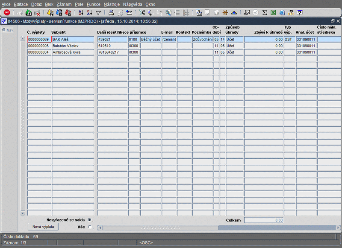This screenshot has height=248, width=342.
Task: Click the green save record icon
Action: (28, 13)
